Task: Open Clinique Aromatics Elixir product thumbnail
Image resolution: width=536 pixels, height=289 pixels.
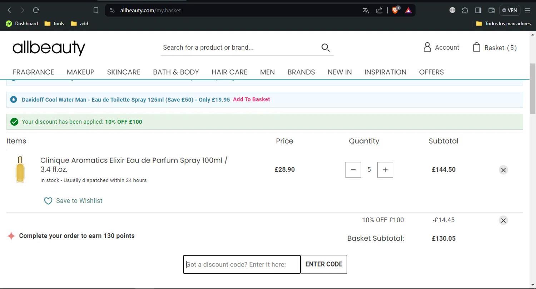Action: (x=20, y=170)
